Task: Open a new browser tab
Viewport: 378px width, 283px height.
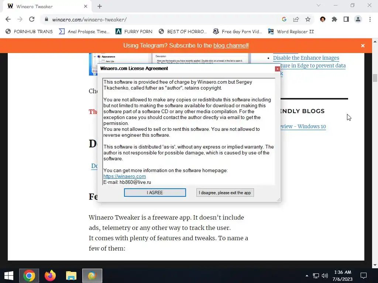Action: (100, 6)
